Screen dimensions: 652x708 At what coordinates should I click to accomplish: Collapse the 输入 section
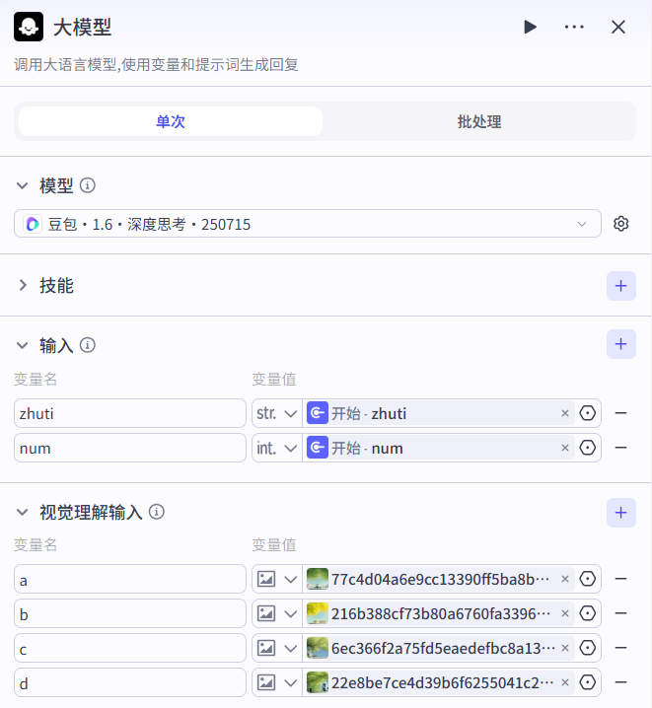pyautogui.click(x=24, y=345)
